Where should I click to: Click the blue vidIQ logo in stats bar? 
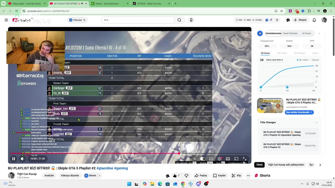(x=267, y=20)
